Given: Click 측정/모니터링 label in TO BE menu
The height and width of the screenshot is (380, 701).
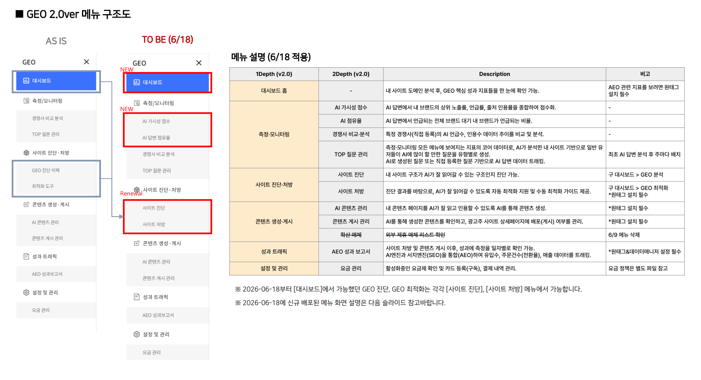Looking at the screenshot, I should coord(158,103).
